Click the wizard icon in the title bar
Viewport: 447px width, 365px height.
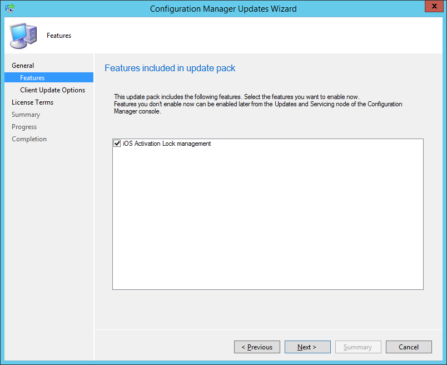[9, 8]
